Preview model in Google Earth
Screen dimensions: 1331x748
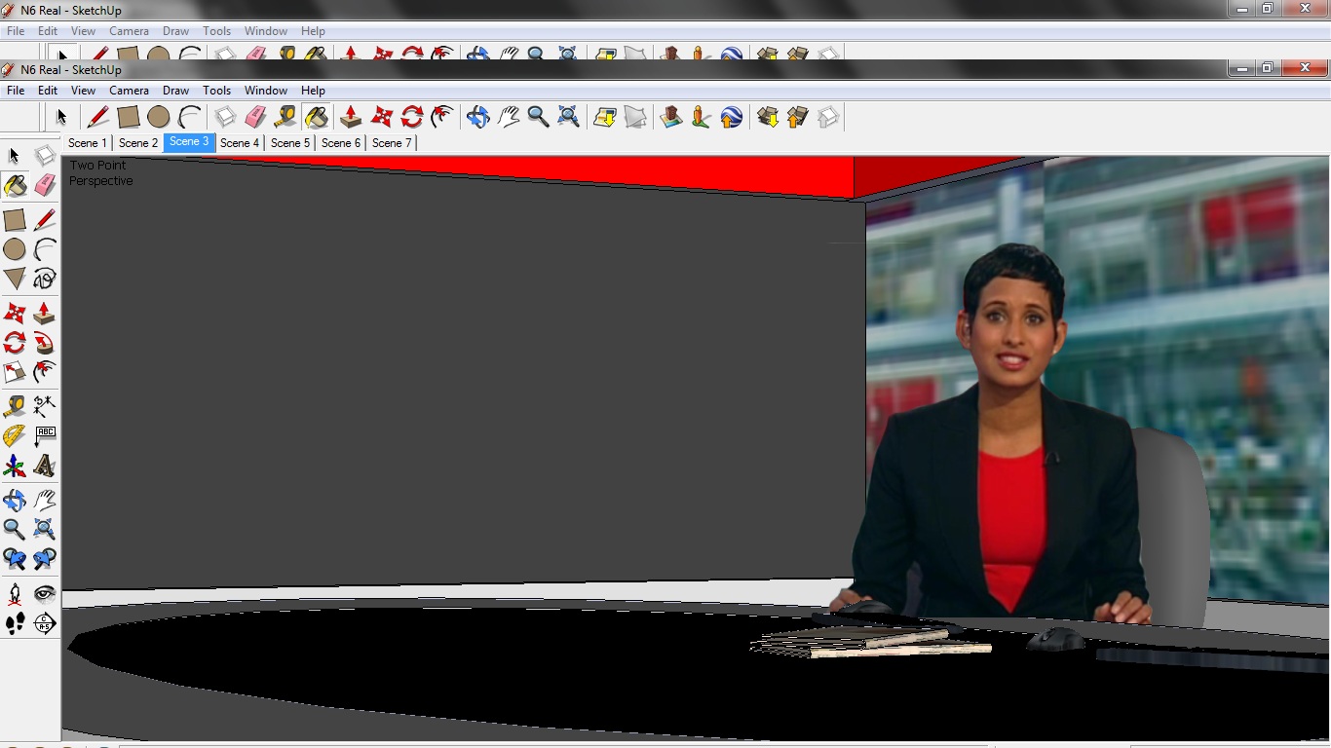pos(731,117)
